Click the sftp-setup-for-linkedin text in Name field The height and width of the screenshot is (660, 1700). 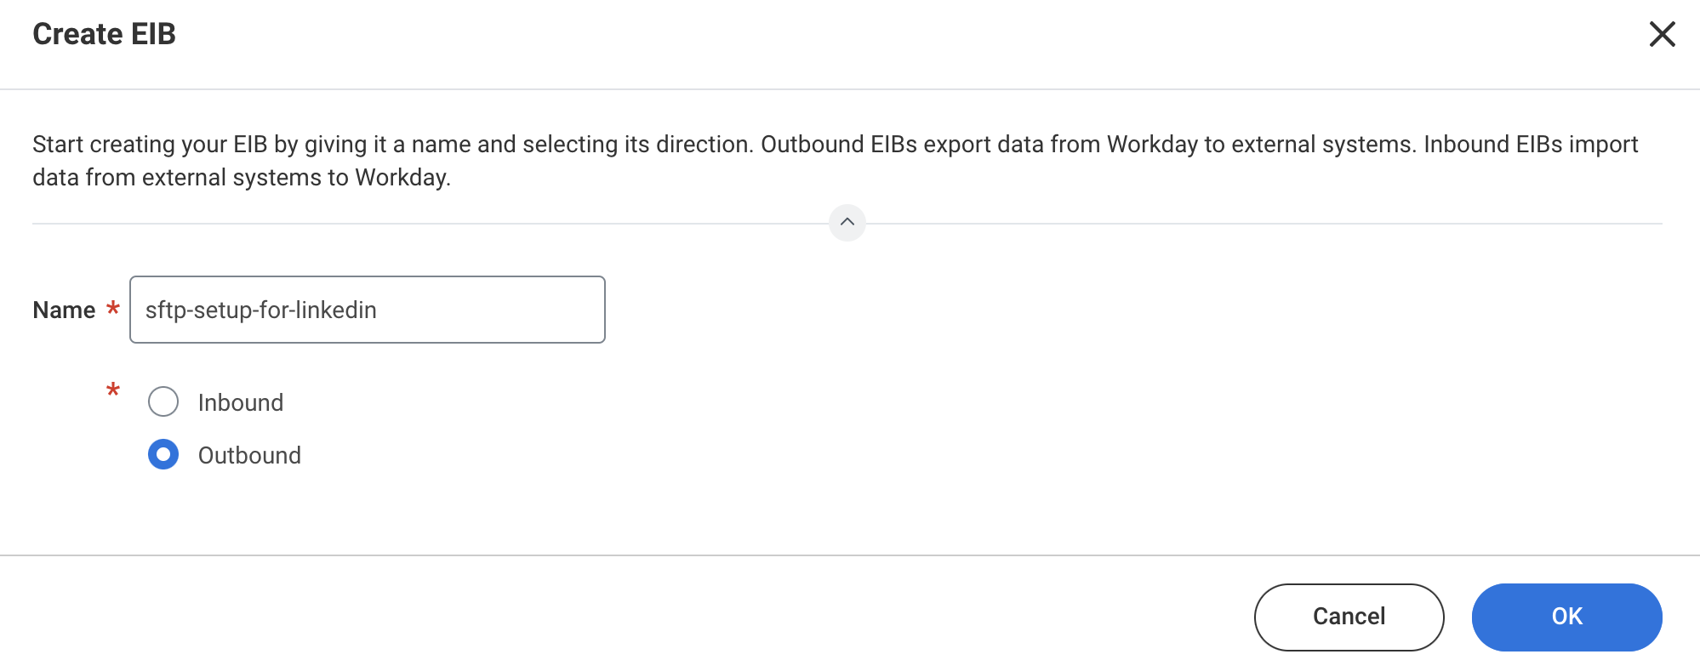(x=260, y=310)
